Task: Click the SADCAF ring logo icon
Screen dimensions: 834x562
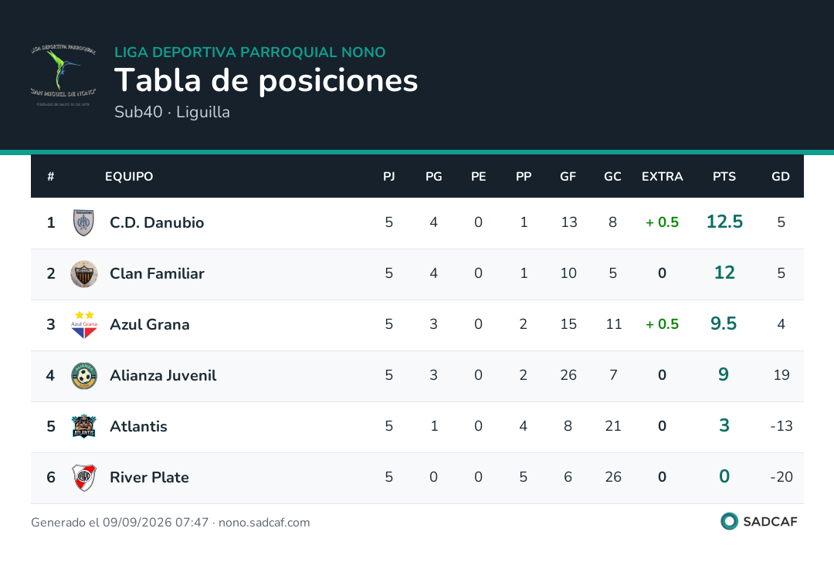Action: [729, 521]
